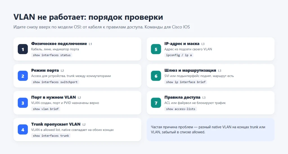Click the L2 label beside "Trunk пропускает VLAN"
The height and width of the screenshot is (154, 288).
coord(84,125)
